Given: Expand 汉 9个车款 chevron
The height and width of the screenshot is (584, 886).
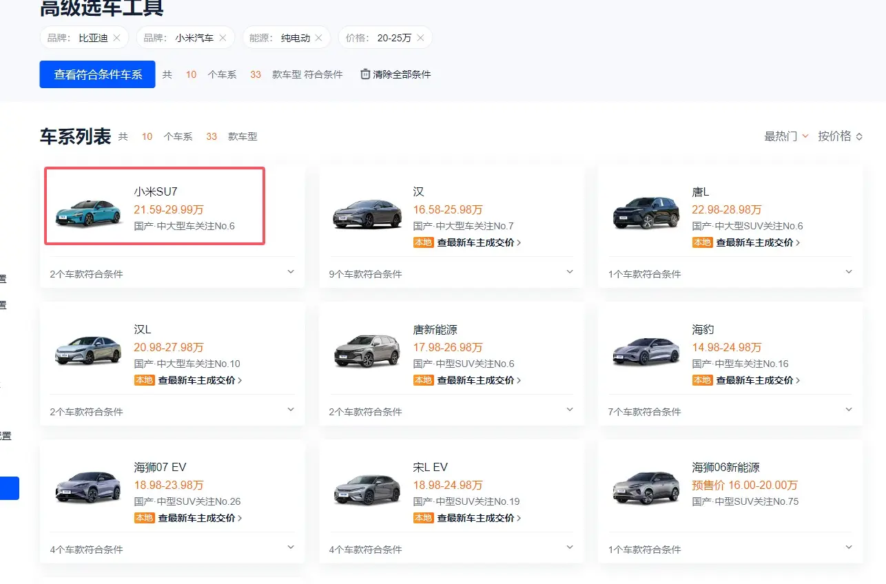Looking at the screenshot, I should [570, 272].
